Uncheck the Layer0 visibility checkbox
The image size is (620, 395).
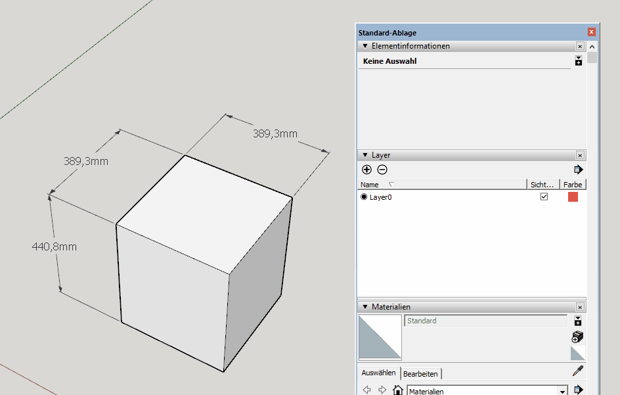[x=544, y=197]
